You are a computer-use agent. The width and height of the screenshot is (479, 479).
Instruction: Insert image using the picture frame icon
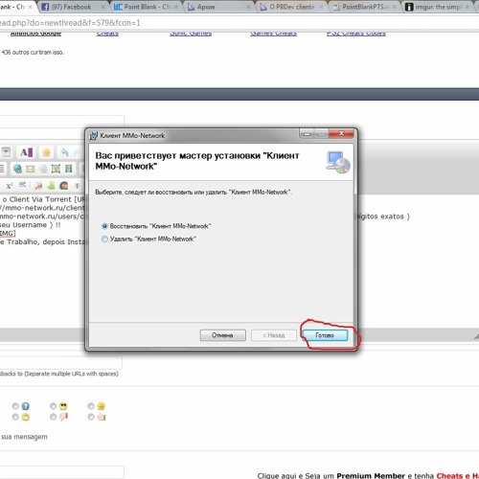56,169
